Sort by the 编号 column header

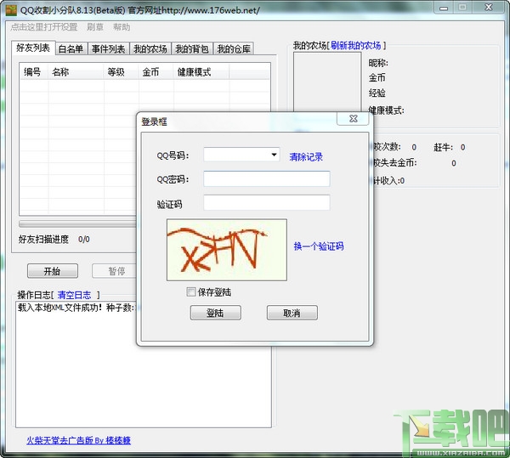(x=34, y=72)
